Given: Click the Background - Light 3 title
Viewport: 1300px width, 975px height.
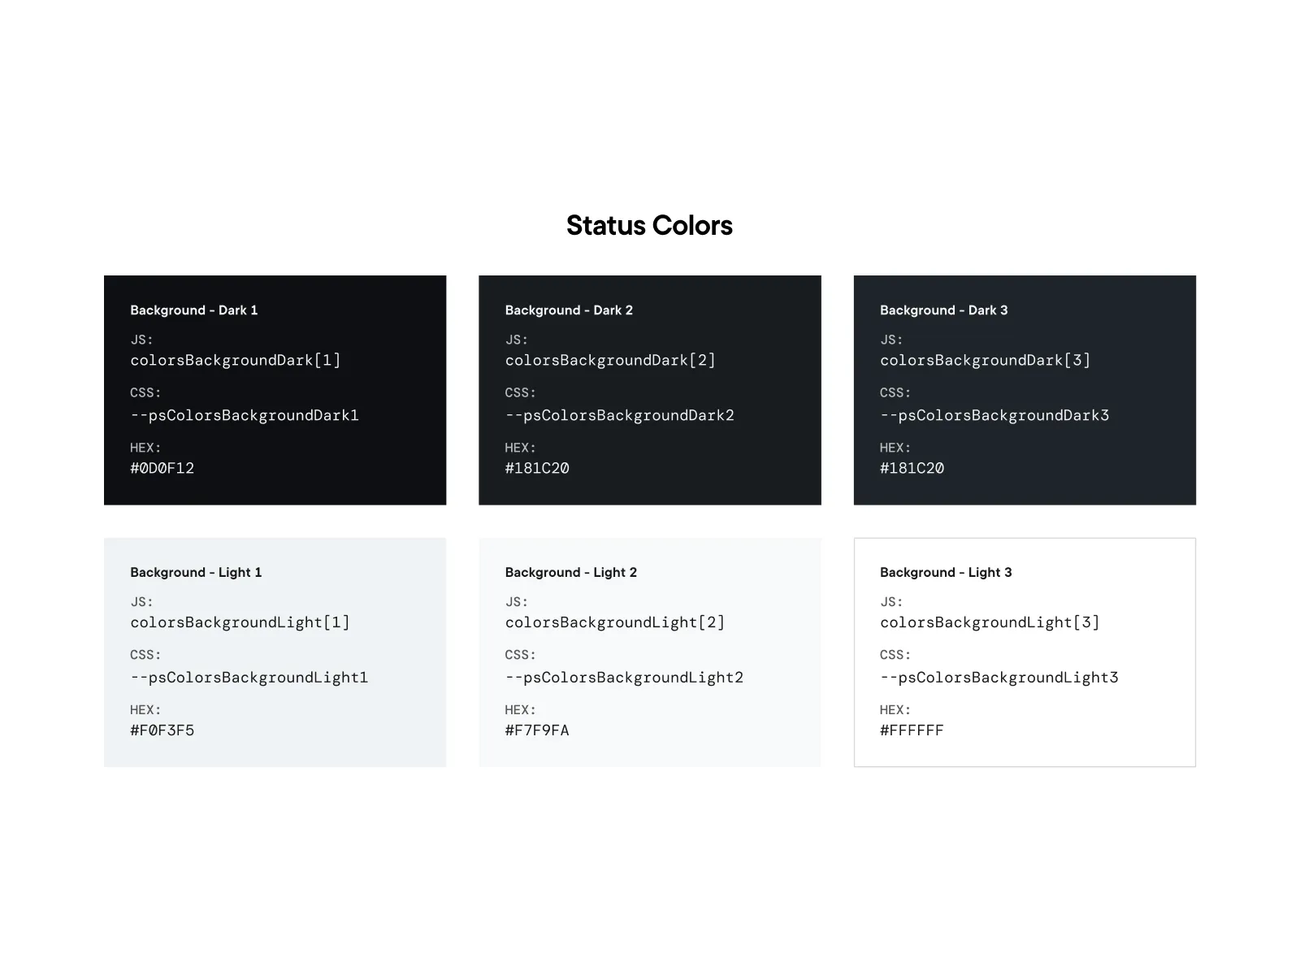Looking at the screenshot, I should (946, 573).
